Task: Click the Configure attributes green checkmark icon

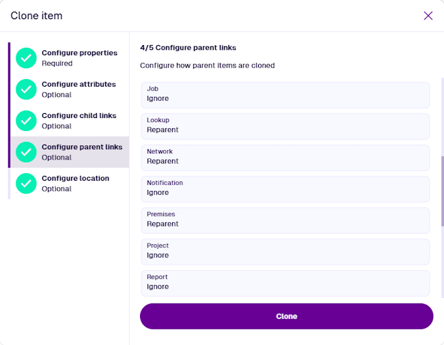Action: point(26,89)
